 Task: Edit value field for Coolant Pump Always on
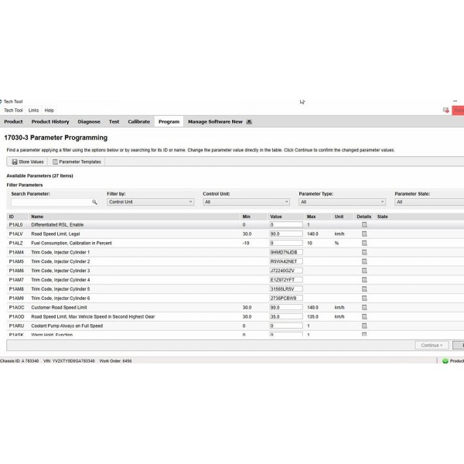click(x=286, y=326)
